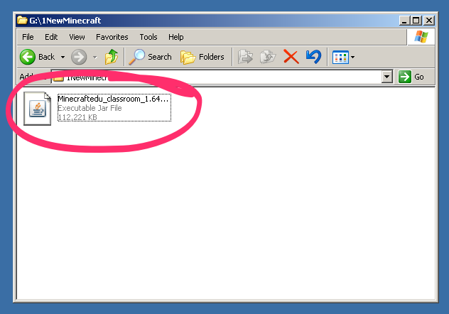Viewport: 449px width, 314px height.
Task: Click the green Back arrow button
Action: tap(28, 57)
